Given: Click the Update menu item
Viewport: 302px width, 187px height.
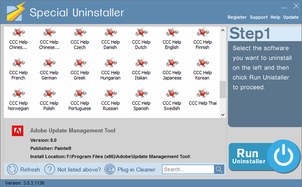Looking at the screenshot, I should point(291,17).
